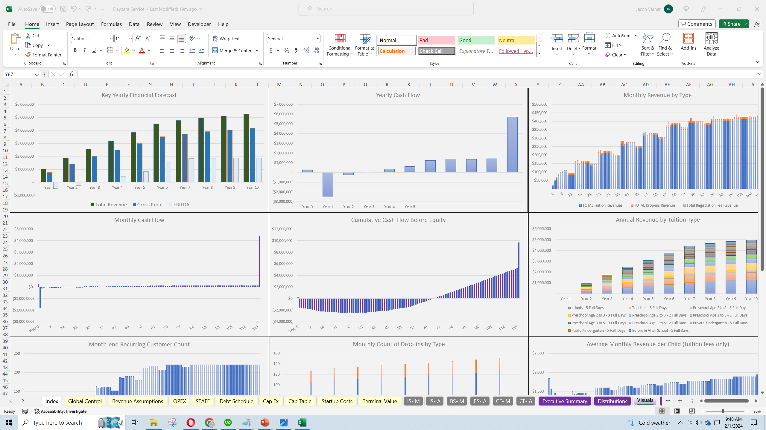Expand the Number Format combo box
This screenshot has width=766, height=430.
318,39
